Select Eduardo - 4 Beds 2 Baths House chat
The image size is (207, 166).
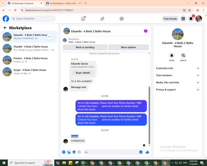click(x=29, y=37)
